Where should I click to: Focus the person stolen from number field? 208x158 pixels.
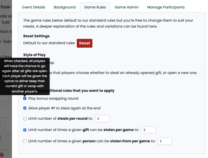tap(165, 141)
